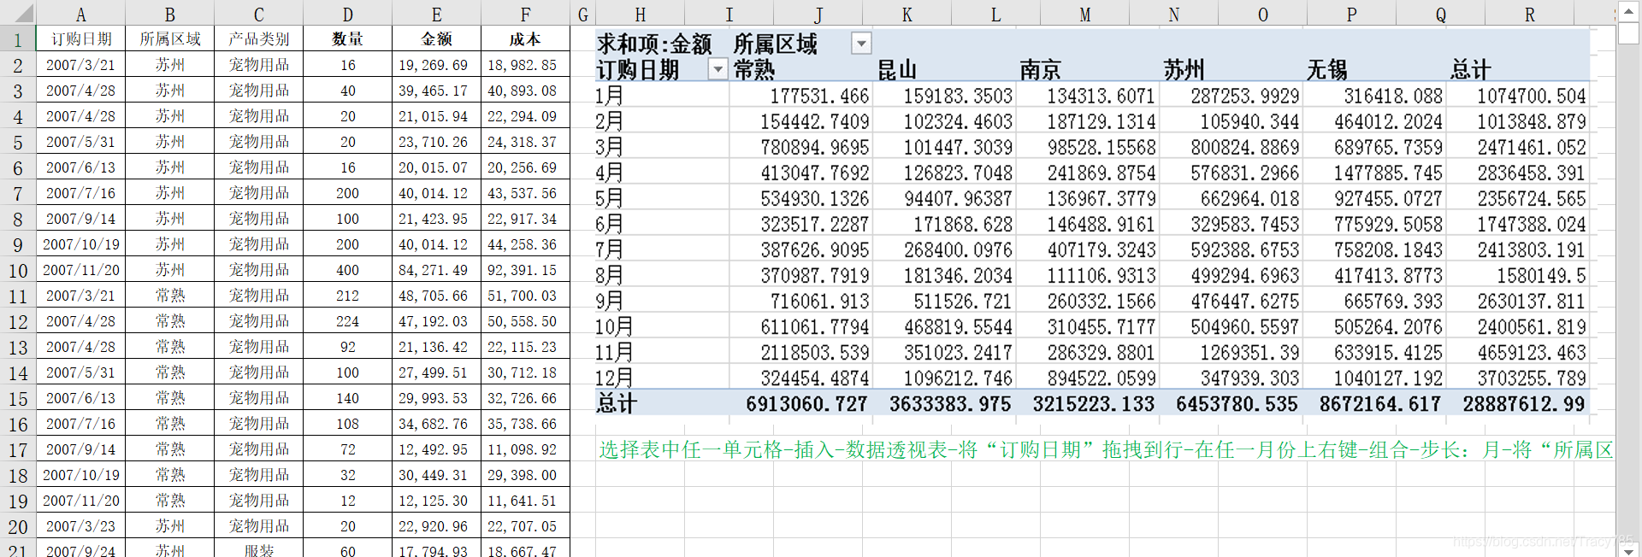Screen dimensions: 1642x557
Task: Click the scroll up arrow of vertical scrollbar
Action: point(1628,11)
